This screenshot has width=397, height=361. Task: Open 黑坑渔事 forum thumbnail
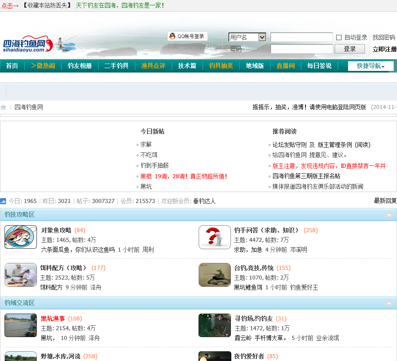21,325
